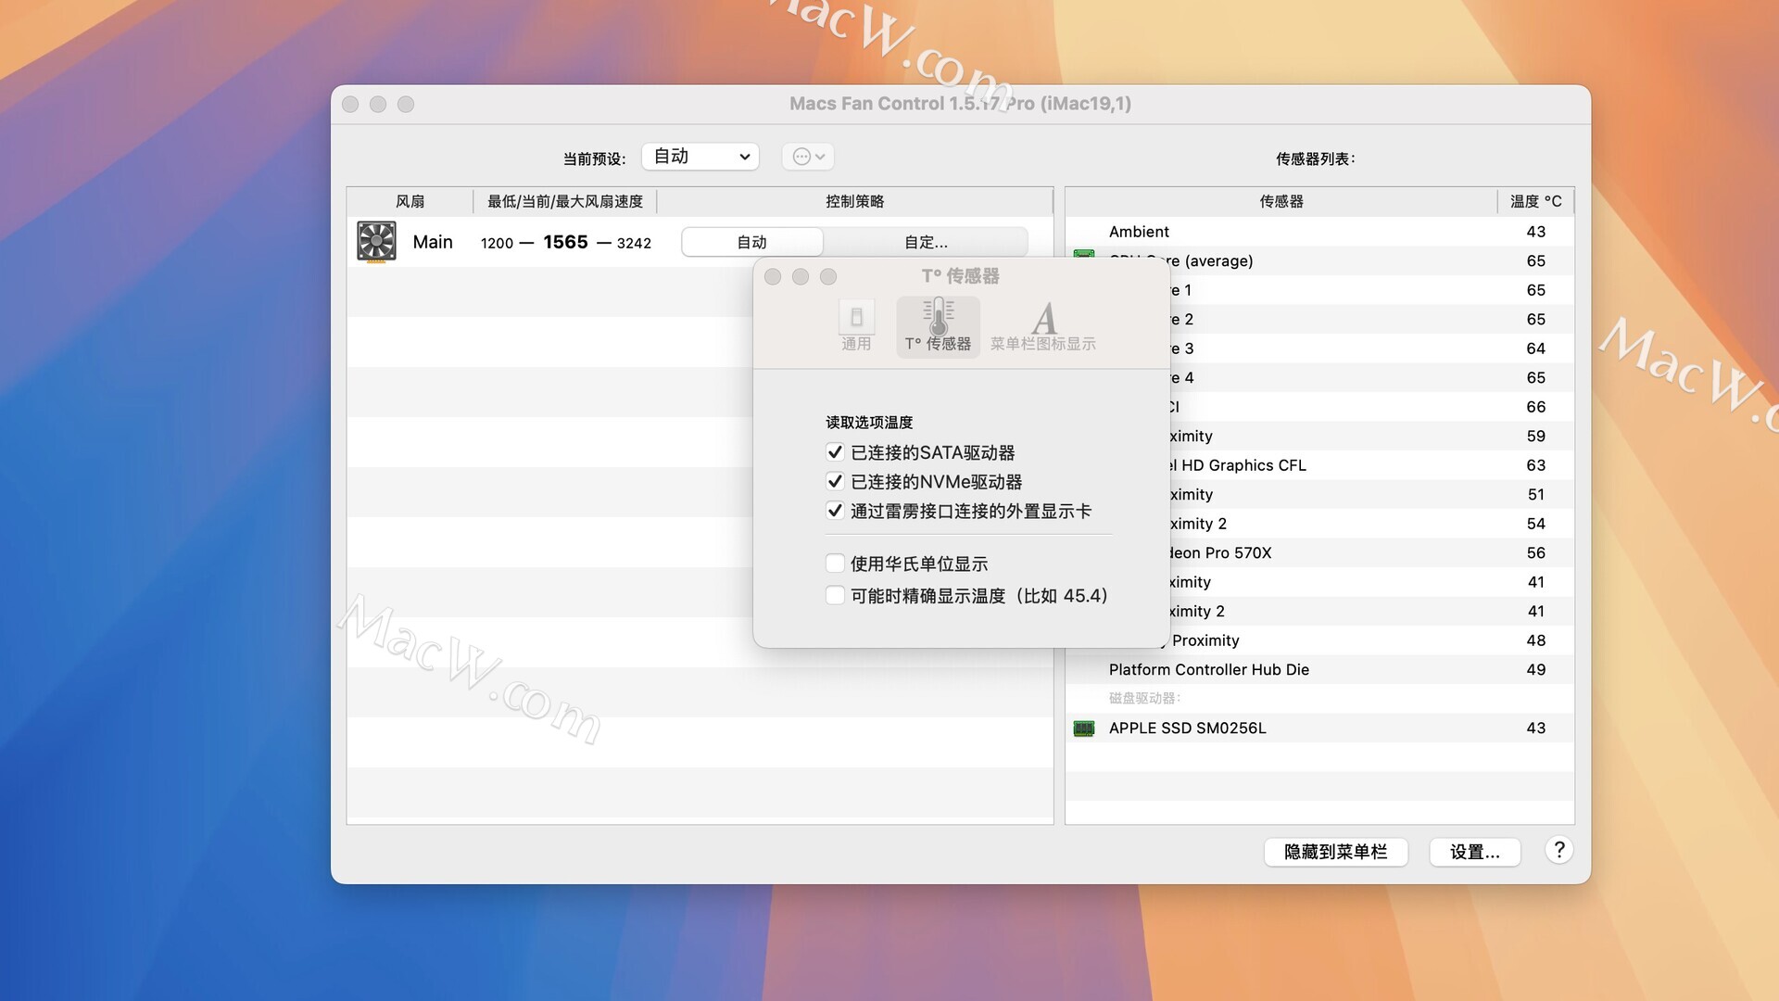Click the 传感器 column header
The height and width of the screenshot is (1001, 1779).
click(1281, 201)
